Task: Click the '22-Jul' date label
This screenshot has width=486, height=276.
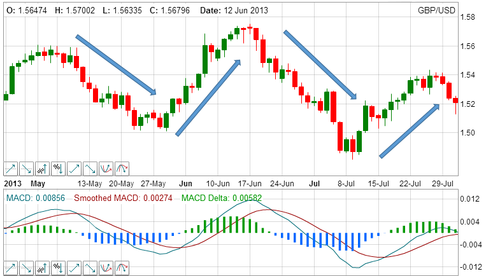Action: [410, 184]
